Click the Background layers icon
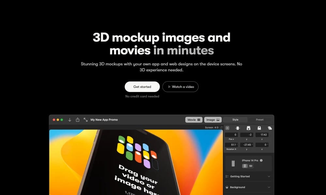 tap(227, 187)
